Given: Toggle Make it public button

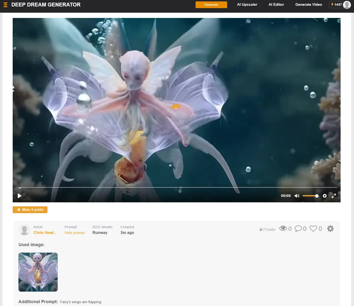Looking at the screenshot, I should pyautogui.click(x=30, y=210).
